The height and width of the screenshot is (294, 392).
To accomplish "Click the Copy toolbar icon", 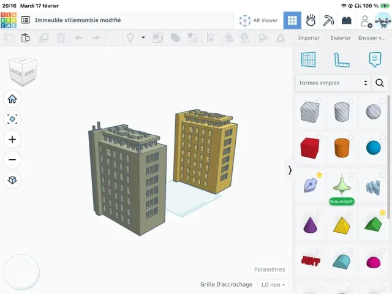I will coord(9,38).
